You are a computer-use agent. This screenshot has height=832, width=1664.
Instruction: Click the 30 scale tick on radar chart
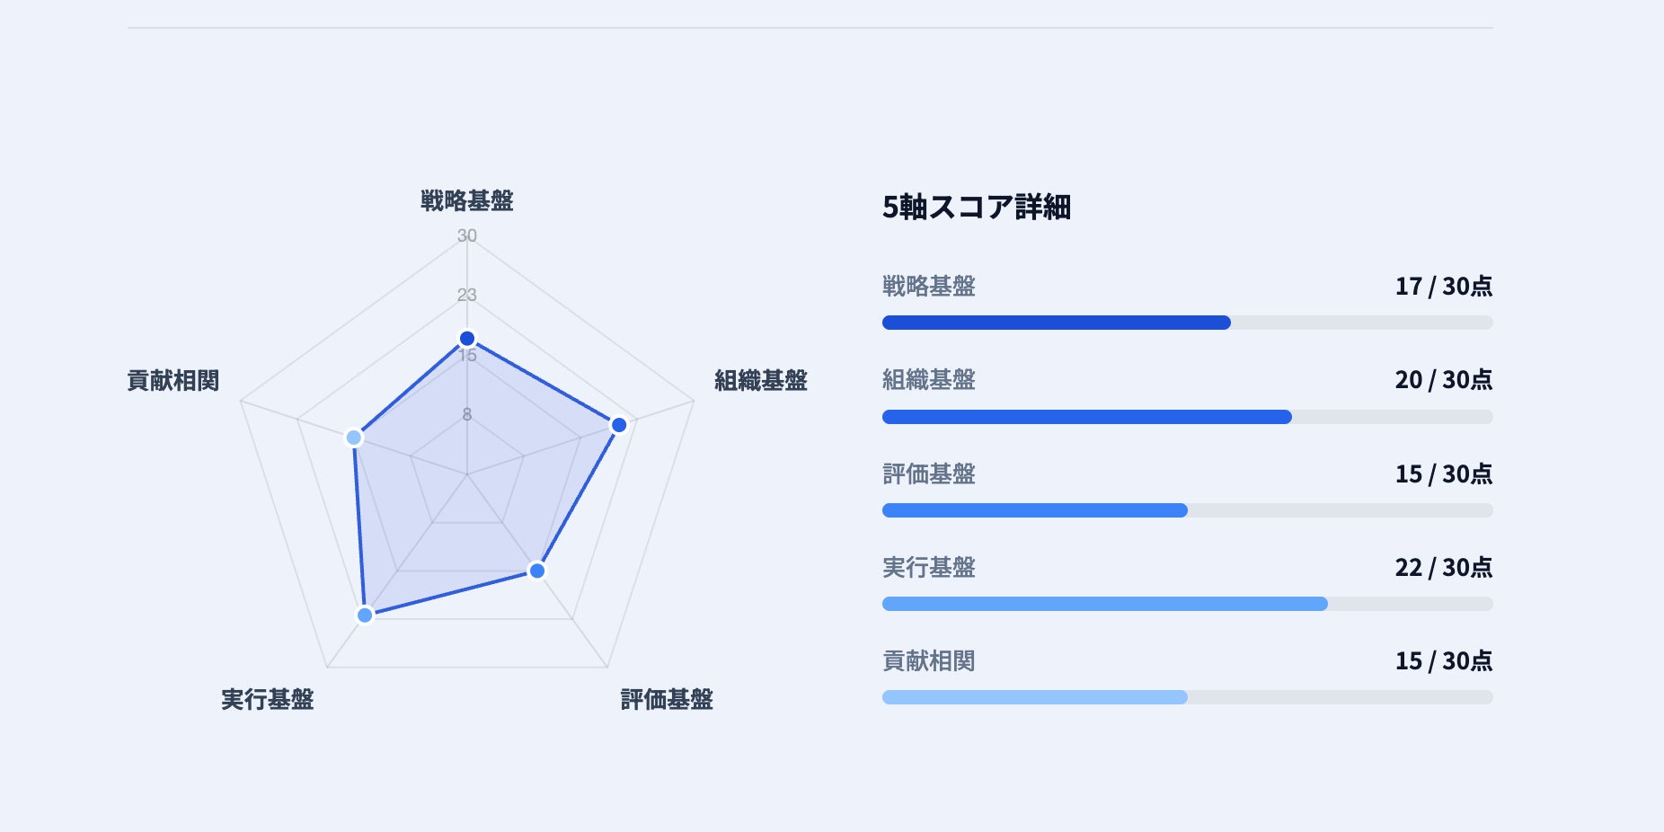pos(467,235)
